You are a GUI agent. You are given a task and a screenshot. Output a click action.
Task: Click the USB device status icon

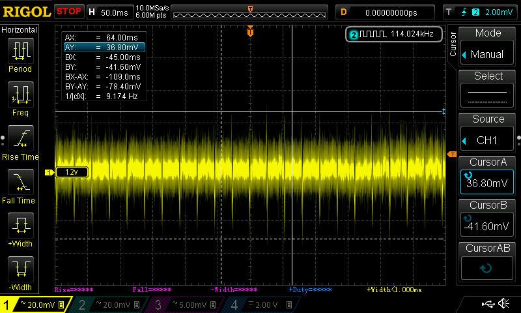pyautogui.click(x=488, y=304)
